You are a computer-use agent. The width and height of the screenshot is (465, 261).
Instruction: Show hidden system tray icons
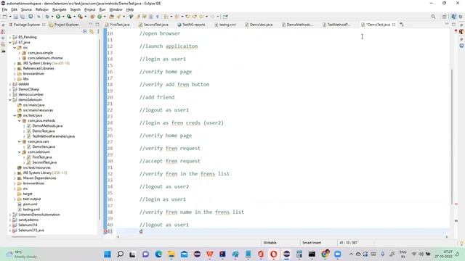tap(351, 254)
